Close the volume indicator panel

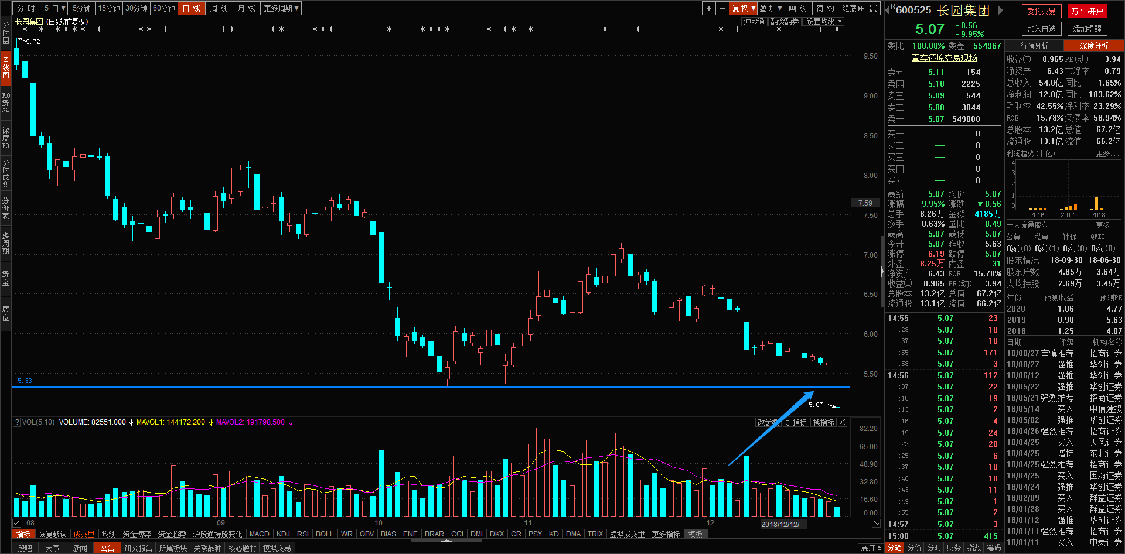pyautogui.click(x=843, y=422)
